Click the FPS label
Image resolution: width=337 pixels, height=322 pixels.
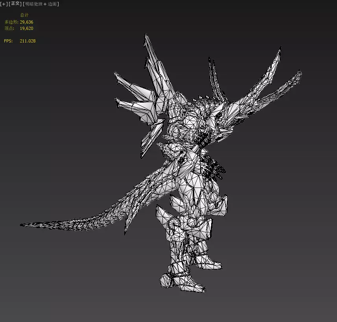point(8,41)
